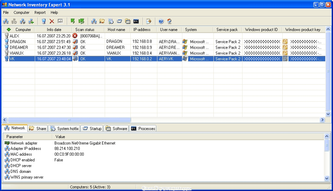Sort by the User name column header

[x=169, y=30]
